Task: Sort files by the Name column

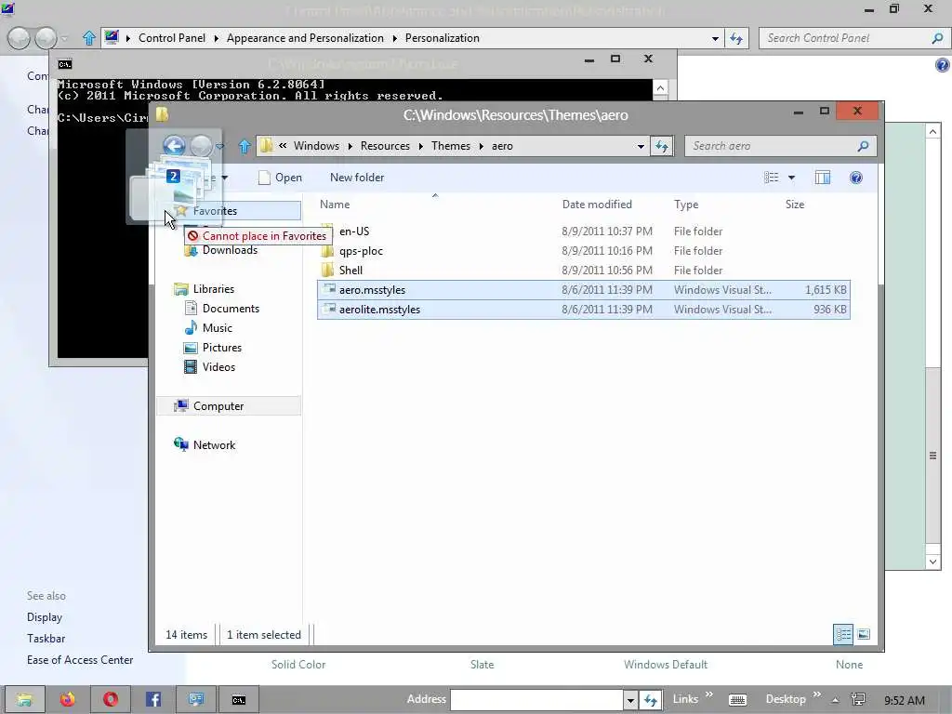Action: coord(335,205)
